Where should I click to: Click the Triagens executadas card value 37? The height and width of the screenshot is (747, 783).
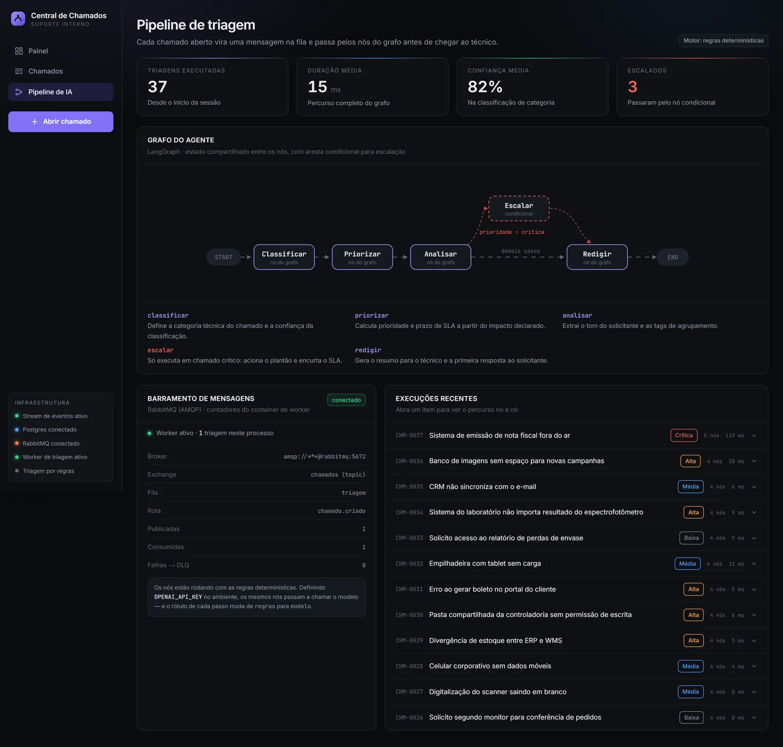tap(158, 87)
